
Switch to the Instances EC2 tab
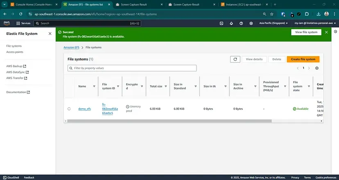[x=244, y=5]
